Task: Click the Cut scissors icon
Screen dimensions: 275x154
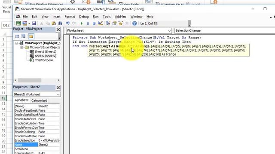Action: click(42, 23)
